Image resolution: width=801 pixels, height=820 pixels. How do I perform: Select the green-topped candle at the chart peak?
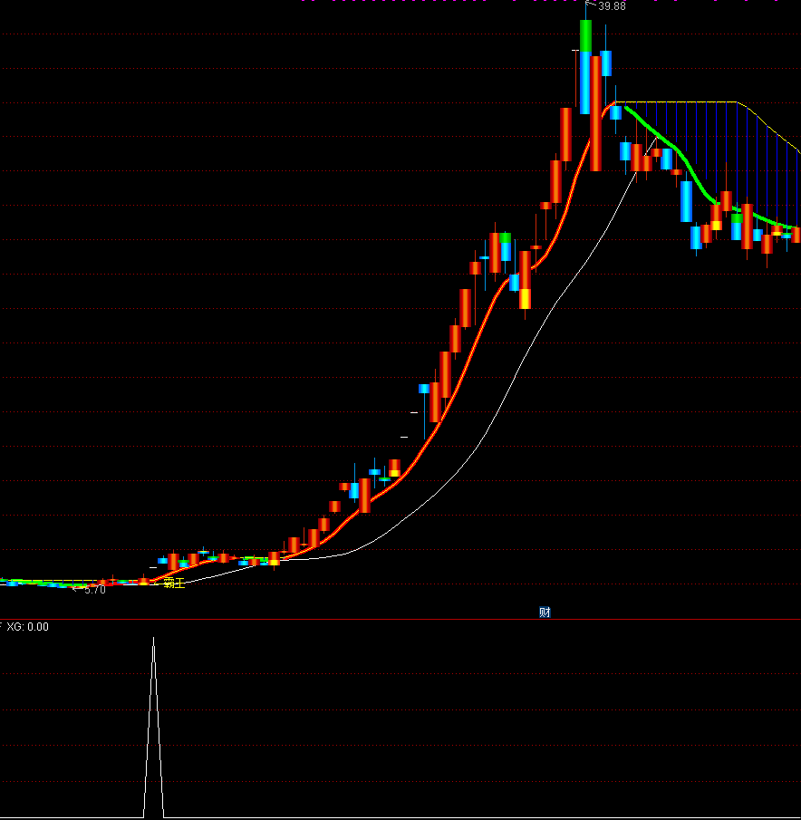585,36
